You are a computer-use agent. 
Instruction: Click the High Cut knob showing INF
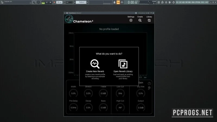pos(120,108)
